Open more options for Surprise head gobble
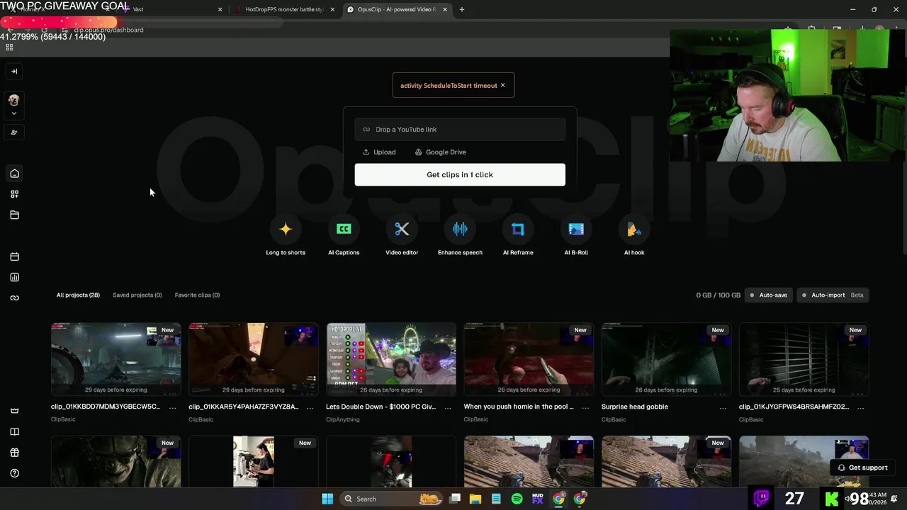907x510 pixels. [x=722, y=407]
